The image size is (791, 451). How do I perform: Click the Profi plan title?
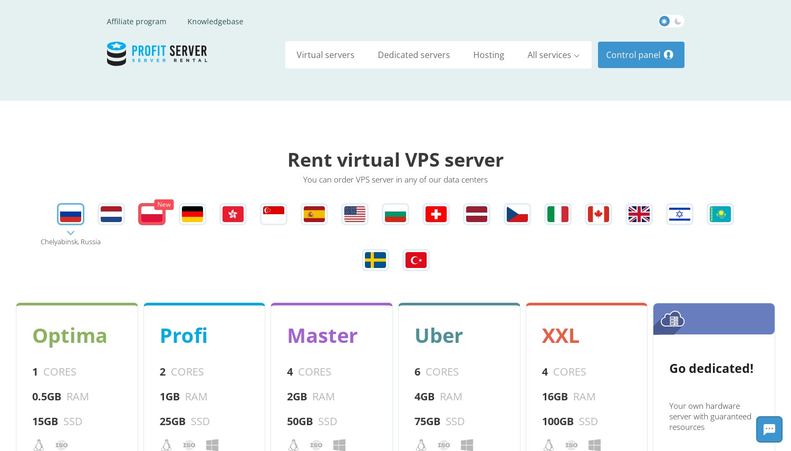(x=184, y=336)
